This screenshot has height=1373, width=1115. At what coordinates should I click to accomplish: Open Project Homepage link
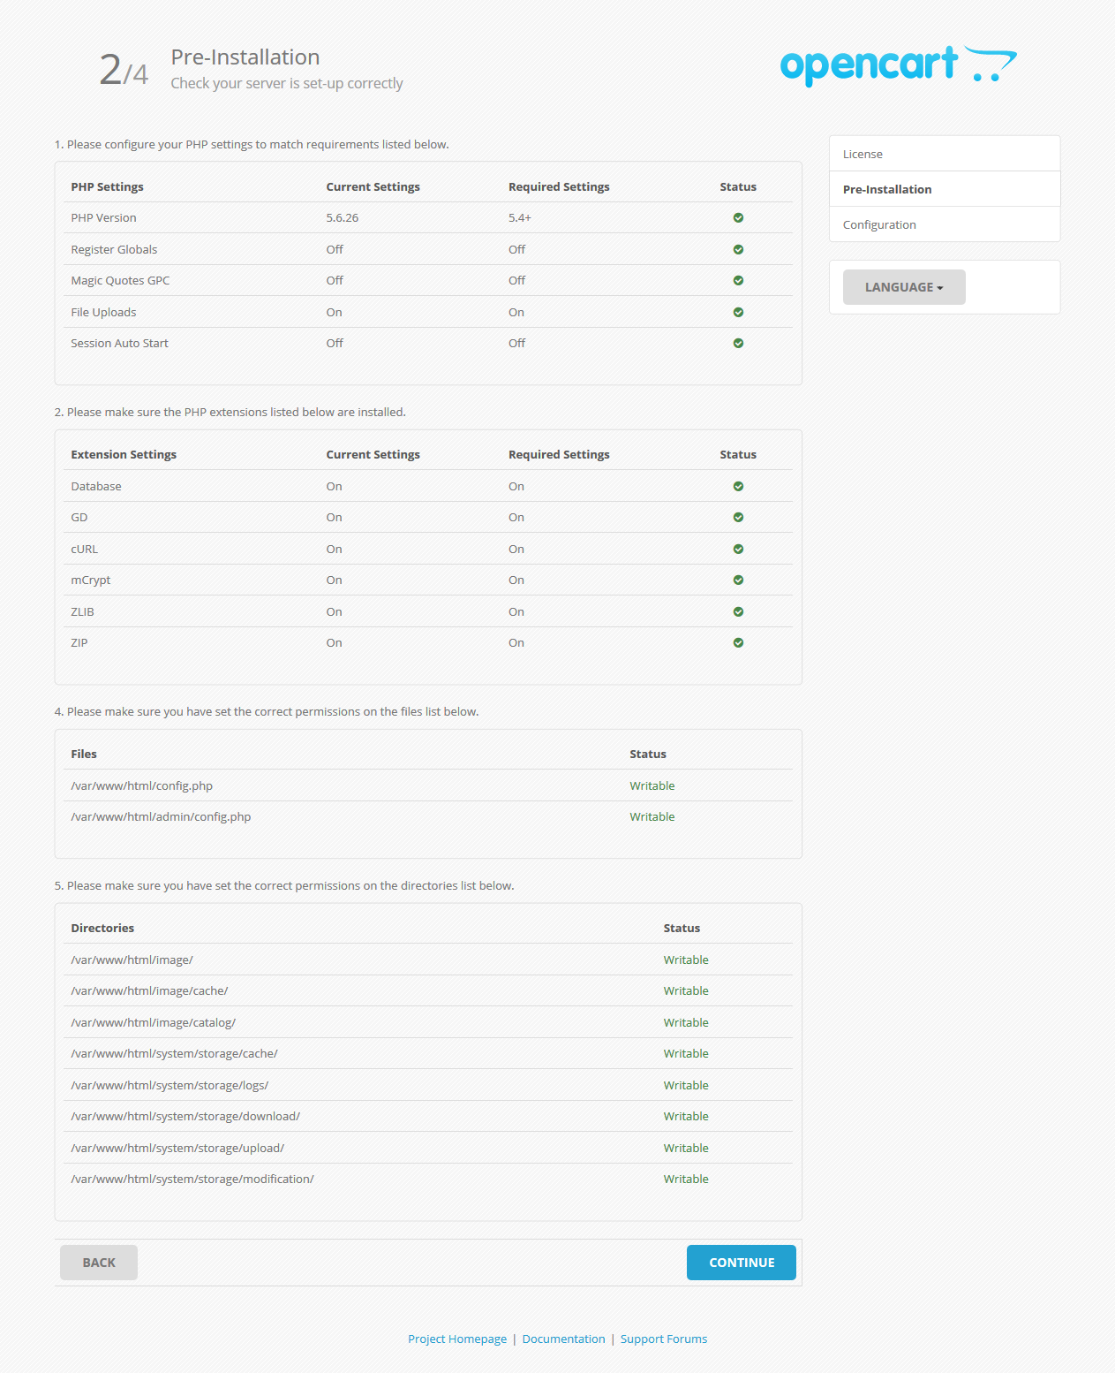click(457, 1339)
